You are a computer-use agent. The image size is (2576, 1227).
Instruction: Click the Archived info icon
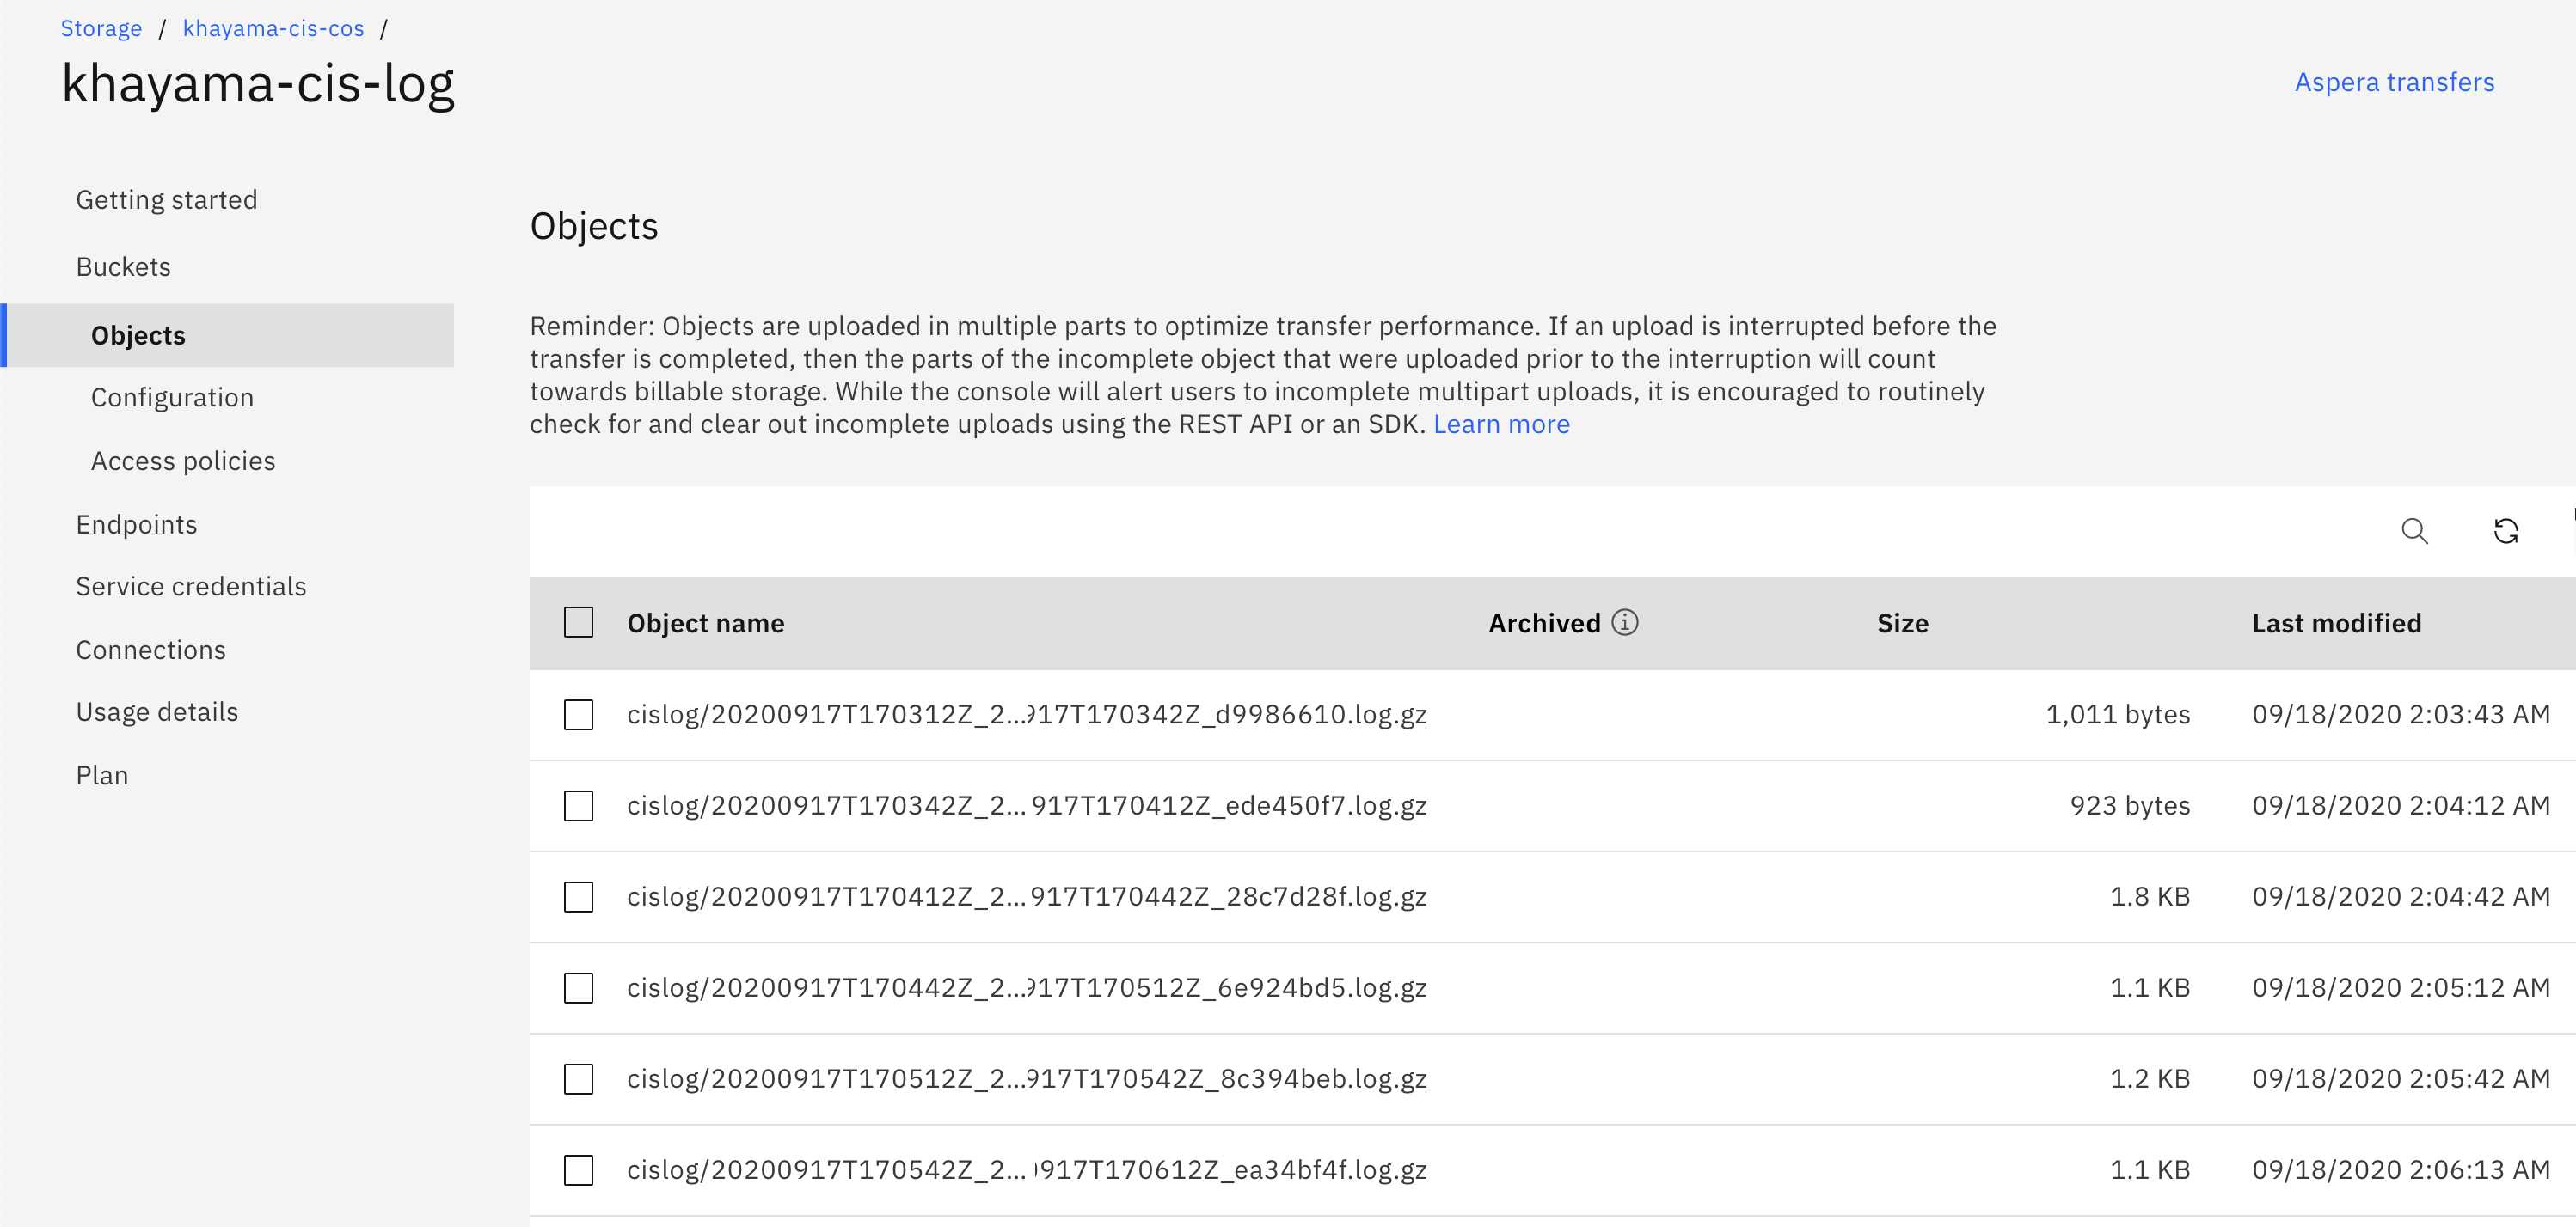pyautogui.click(x=1625, y=622)
